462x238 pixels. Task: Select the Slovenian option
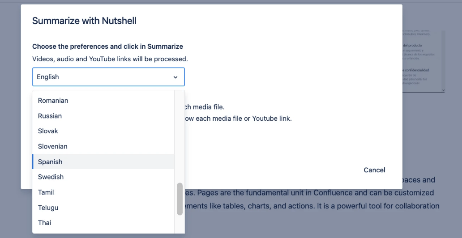tap(52, 146)
